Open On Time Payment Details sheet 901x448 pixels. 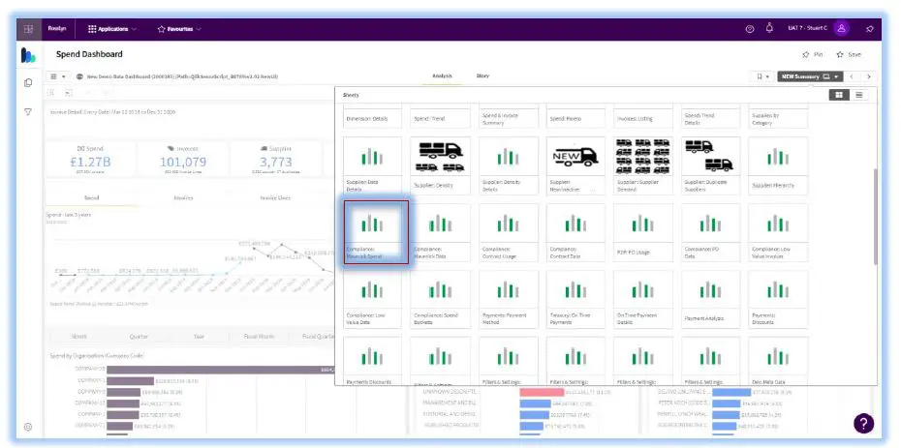tap(643, 299)
